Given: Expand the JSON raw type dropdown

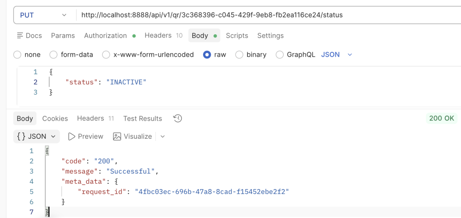Looking at the screenshot, I should [x=336, y=54].
